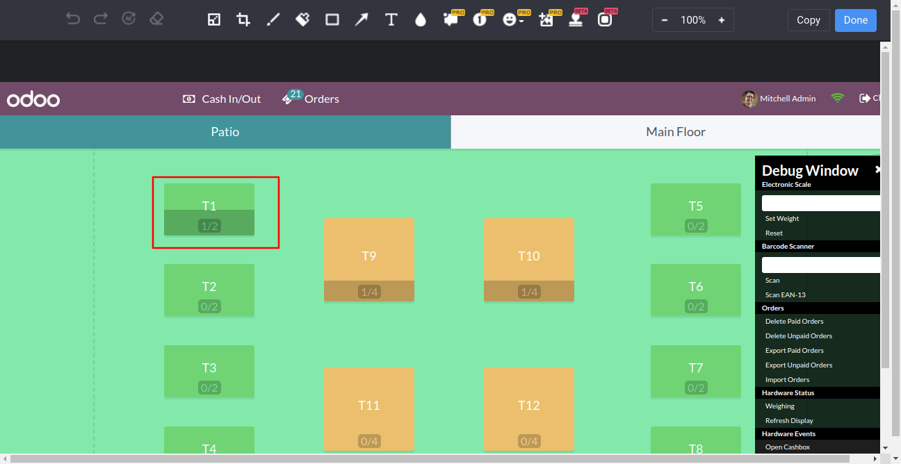Click Reset under Electronic Scale

click(774, 233)
